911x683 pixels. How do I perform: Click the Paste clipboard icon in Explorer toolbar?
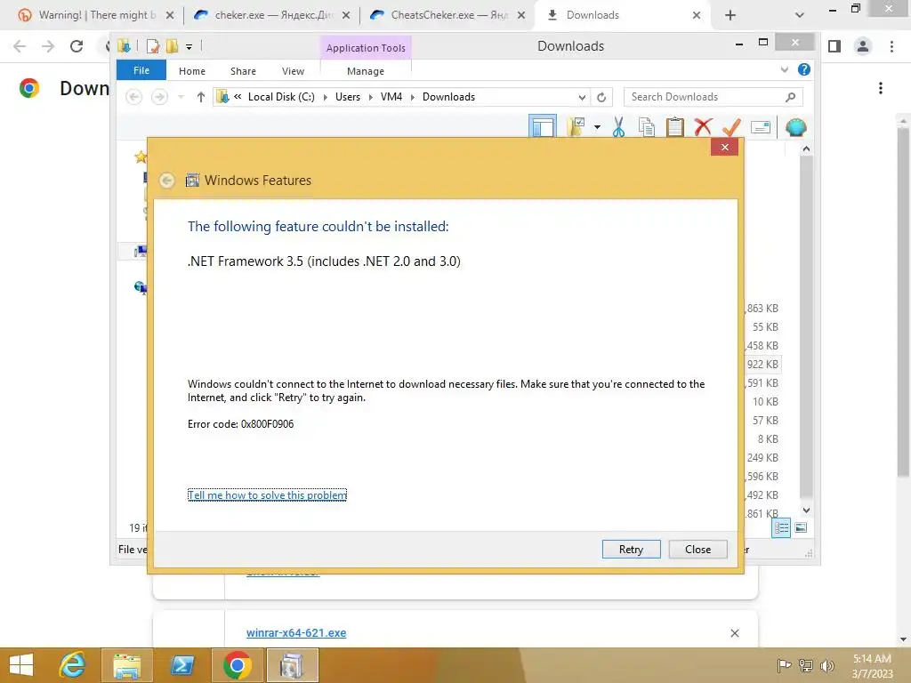pos(674,126)
